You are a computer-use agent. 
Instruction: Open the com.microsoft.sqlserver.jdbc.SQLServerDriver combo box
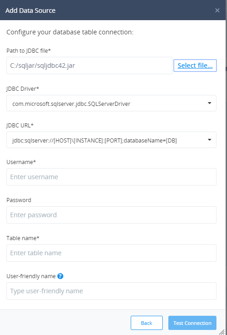click(x=111, y=103)
